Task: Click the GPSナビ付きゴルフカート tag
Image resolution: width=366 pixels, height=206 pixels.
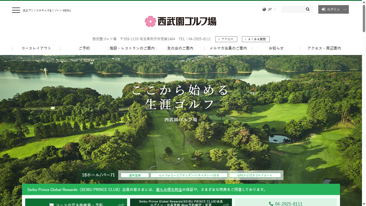Action: coord(255,175)
